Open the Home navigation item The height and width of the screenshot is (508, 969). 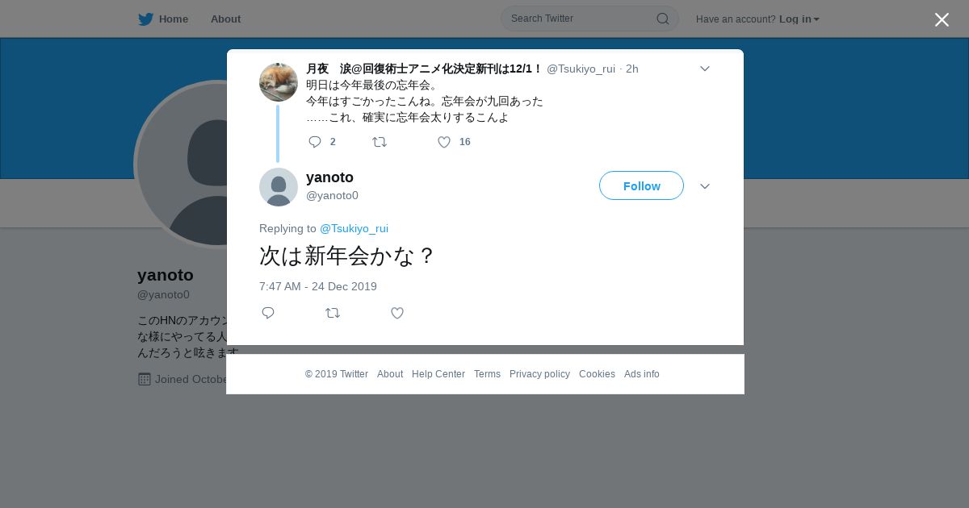[163, 19]
